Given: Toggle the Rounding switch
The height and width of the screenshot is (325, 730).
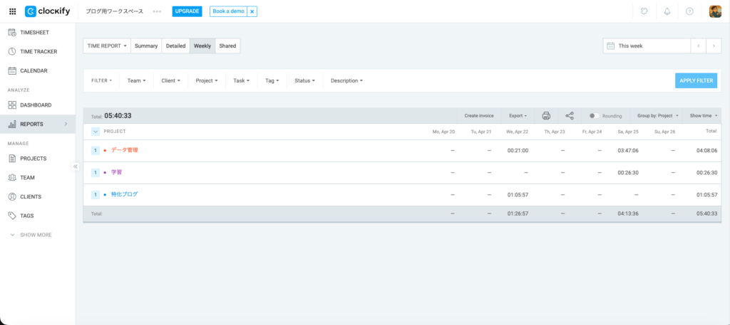Looking at the screenshot, I should [593, 115].
